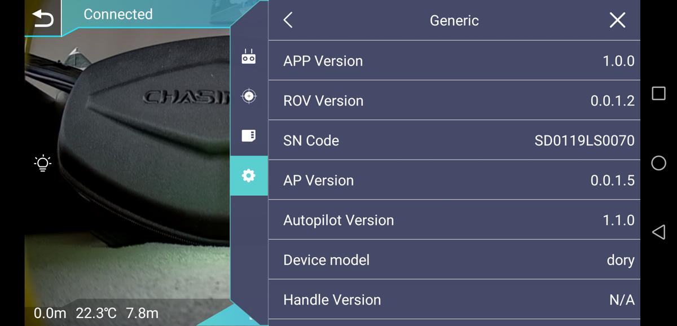Tap the return arrow icon beside Connected

point(43,19)
